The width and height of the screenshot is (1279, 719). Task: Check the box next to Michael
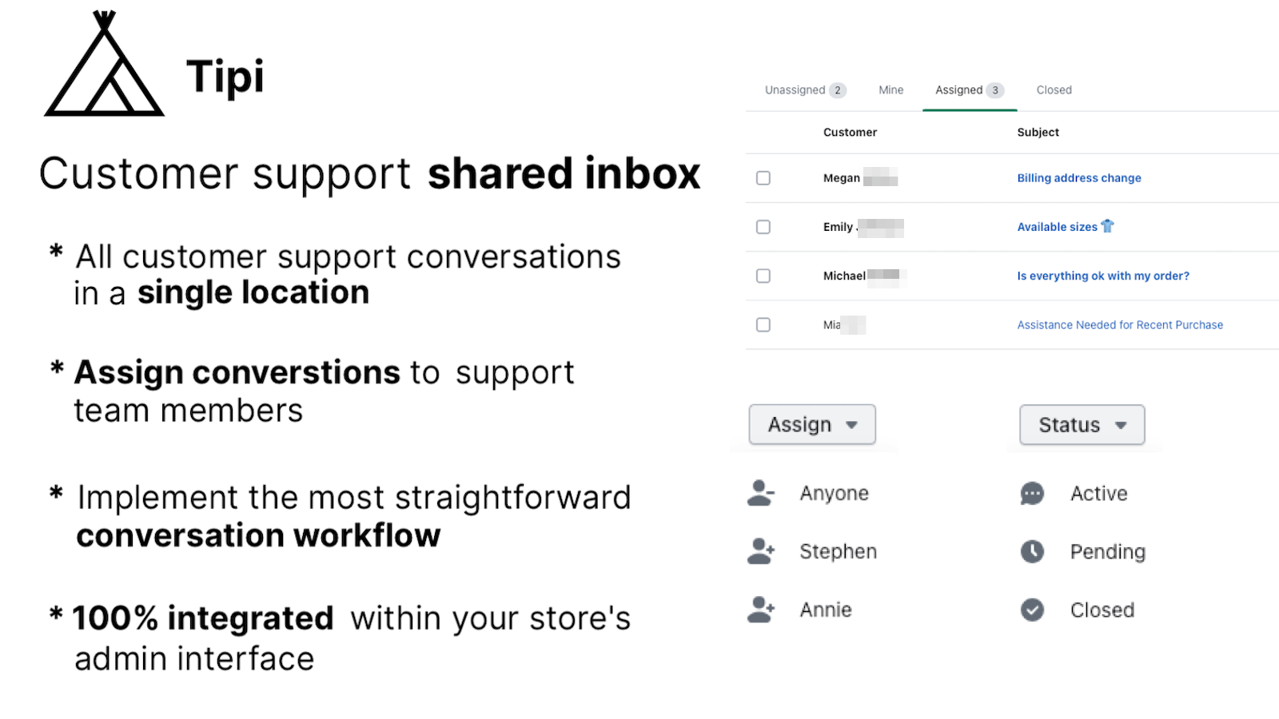pyautogui.click(x=763, y=276)
